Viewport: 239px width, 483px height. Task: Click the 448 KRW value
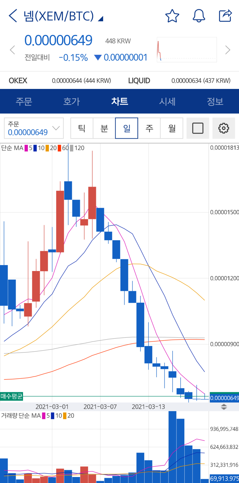pyautogui.click(x=118, y=41)
